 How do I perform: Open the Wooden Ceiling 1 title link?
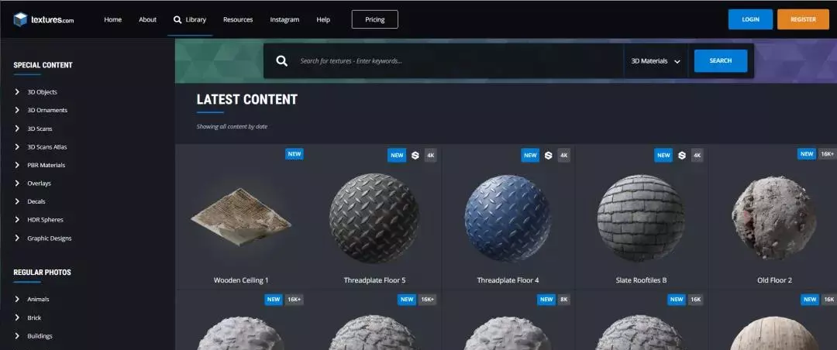point(241,280)
